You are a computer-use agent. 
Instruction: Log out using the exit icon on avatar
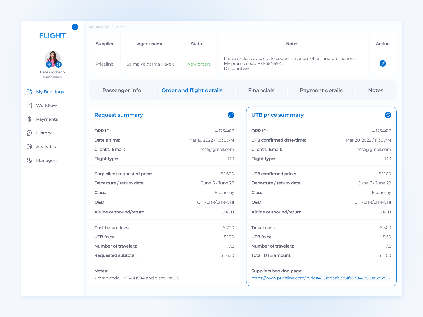pos(49,64)
